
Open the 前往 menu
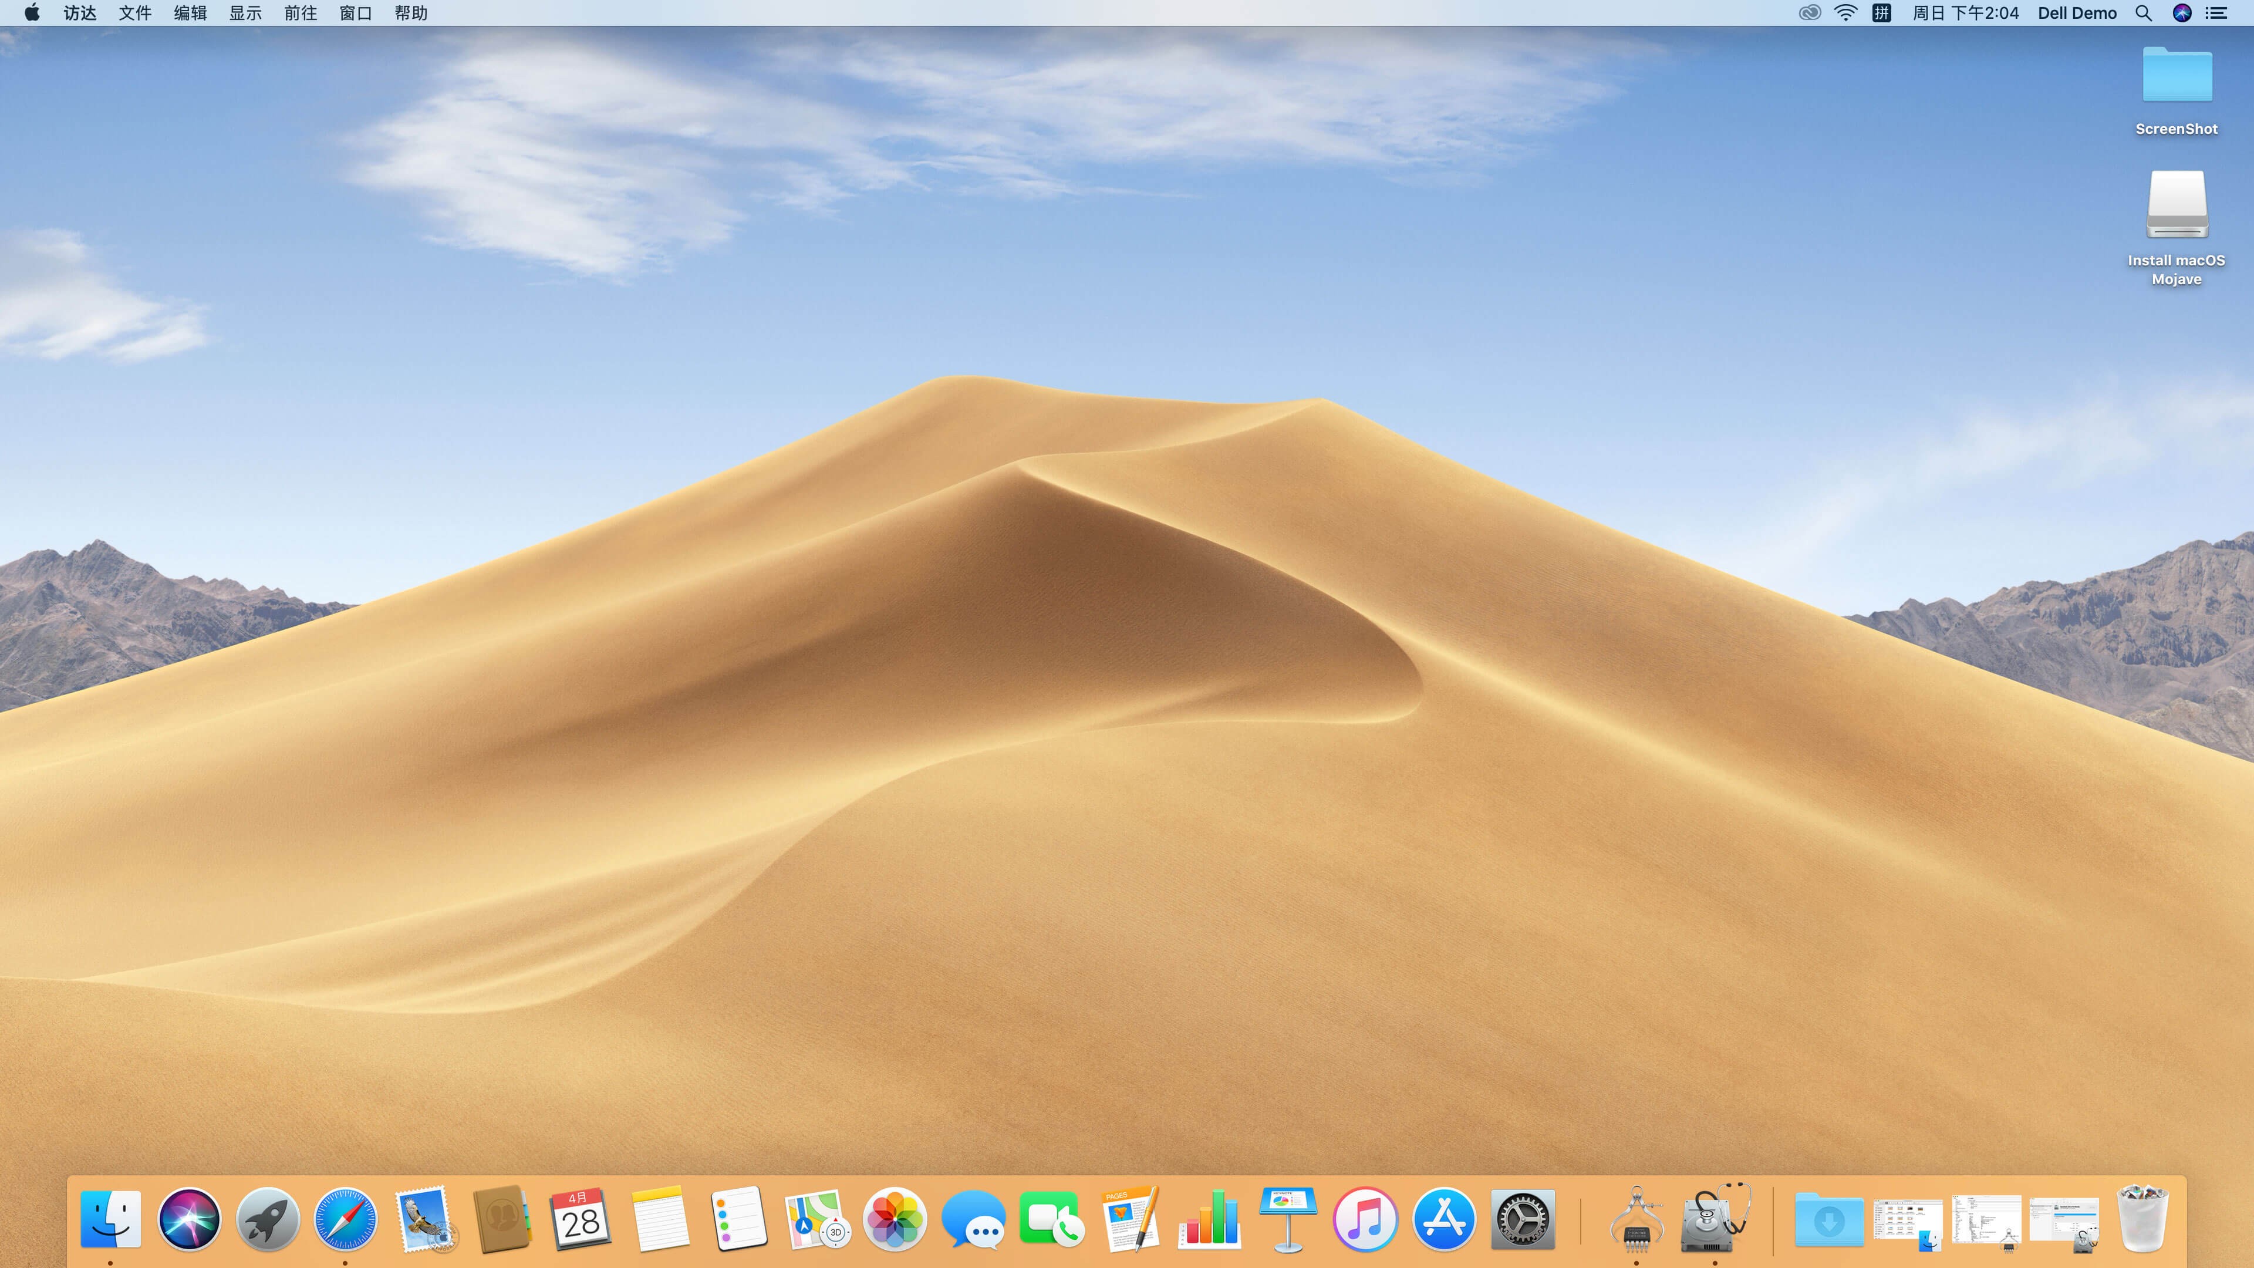click(x=300, y=13)
